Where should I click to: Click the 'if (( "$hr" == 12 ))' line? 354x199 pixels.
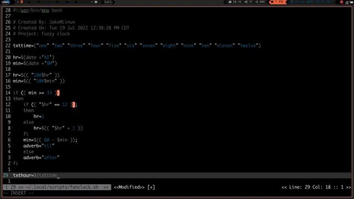tap(50, 104)
